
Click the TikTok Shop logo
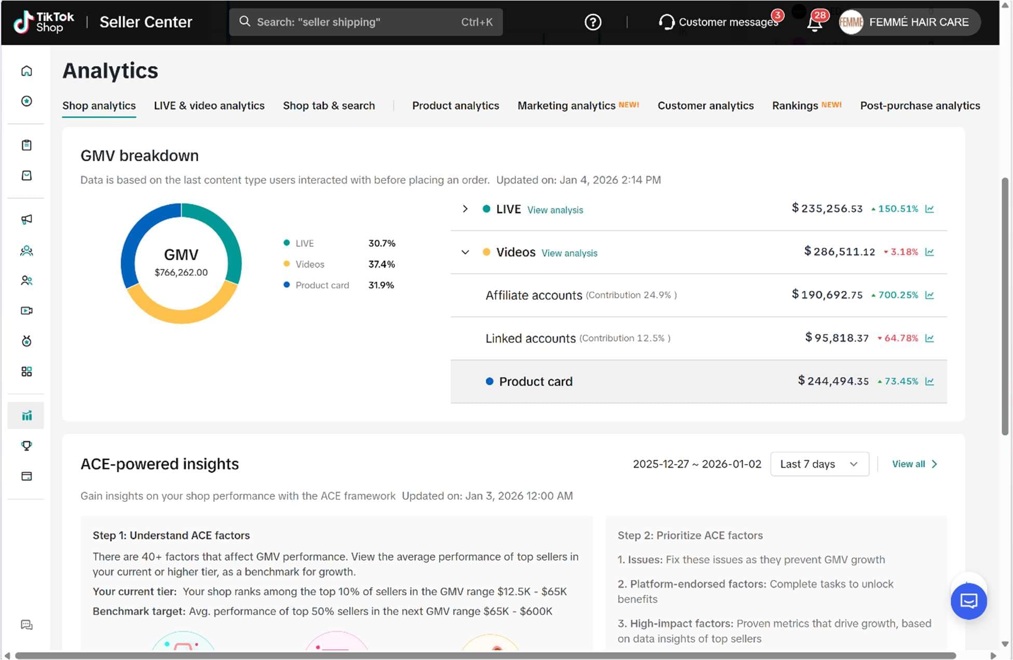(x=44, y=22)
